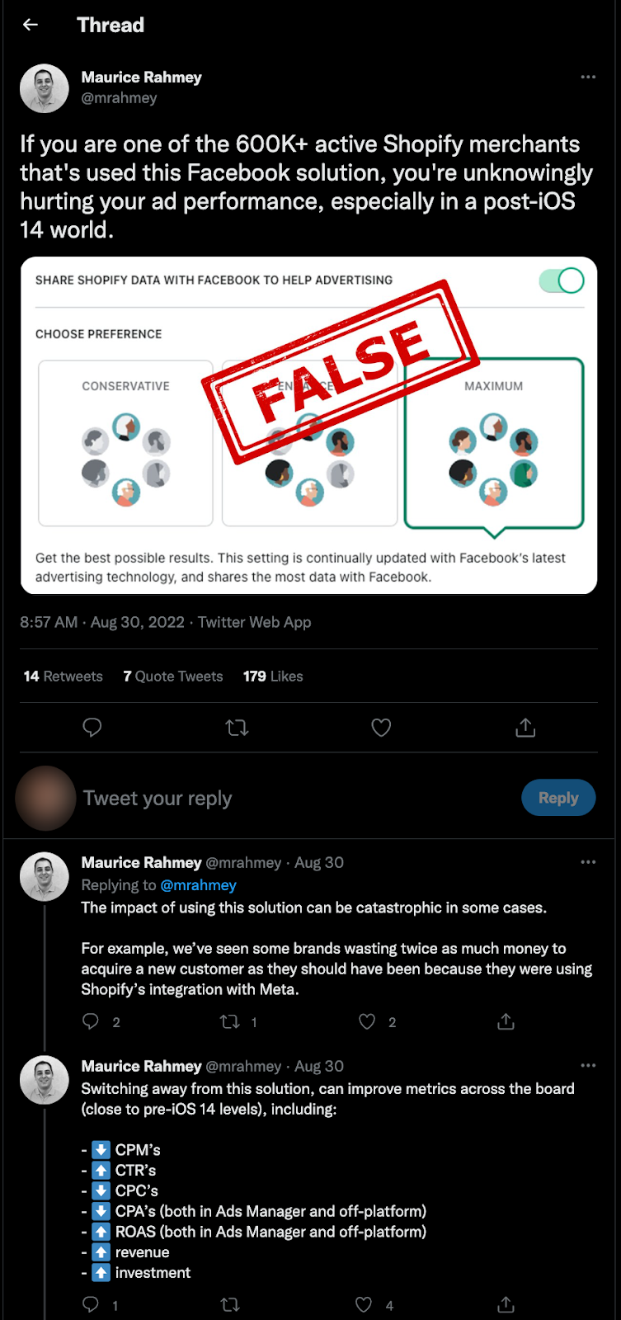
Task: Open the @mrahmey mention link in the reply
Action: [198, 885]
